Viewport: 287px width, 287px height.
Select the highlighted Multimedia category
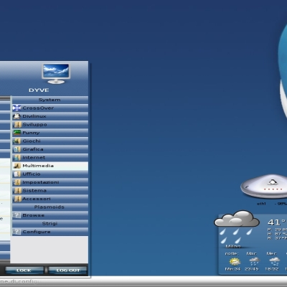(x=50, y=166)
